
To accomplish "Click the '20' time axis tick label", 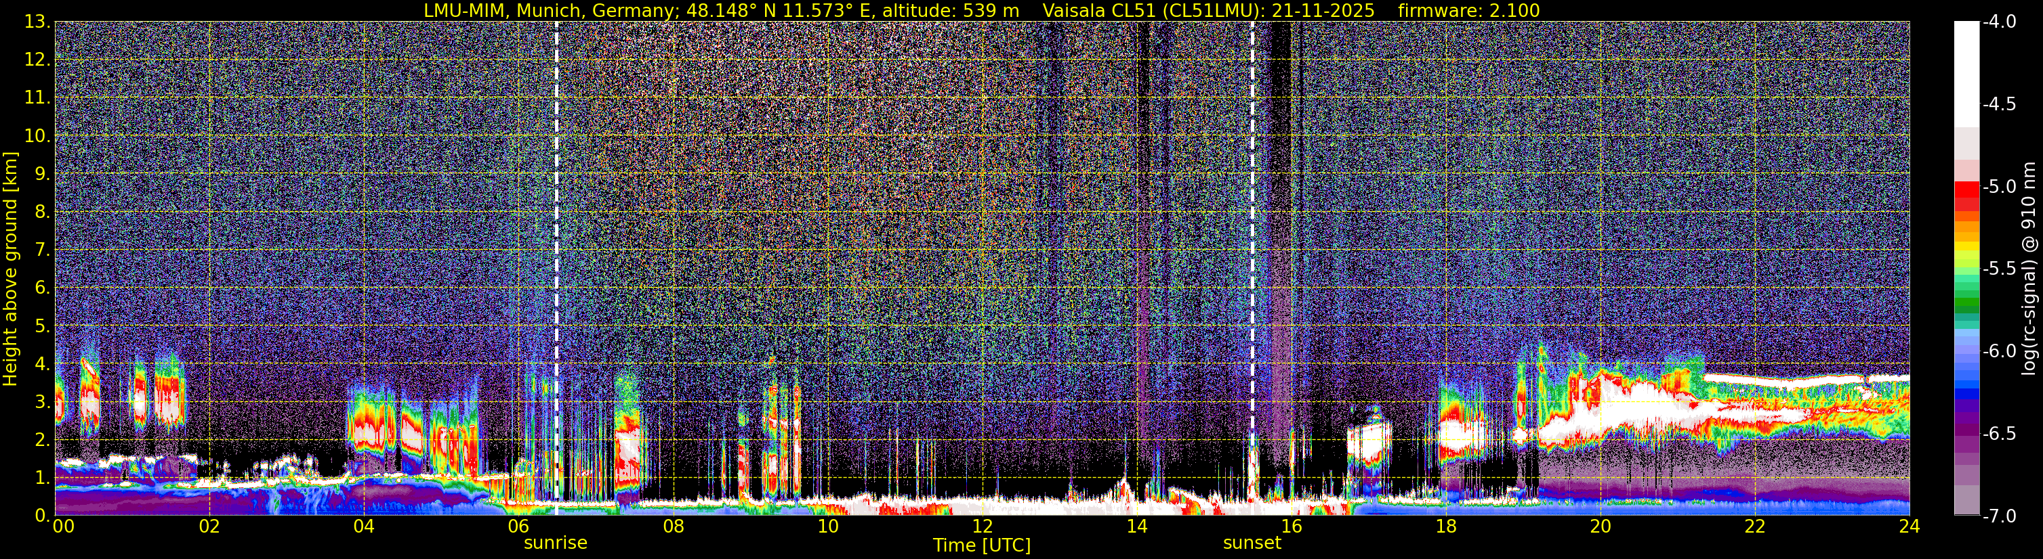I will 1601,527.
